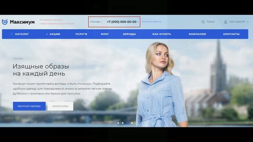Click the Максимум site name
Image resolution: width=253 pixels, height=142 pixels.
[22, 22]
